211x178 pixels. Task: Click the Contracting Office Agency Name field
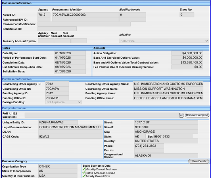tap(168, 84)
